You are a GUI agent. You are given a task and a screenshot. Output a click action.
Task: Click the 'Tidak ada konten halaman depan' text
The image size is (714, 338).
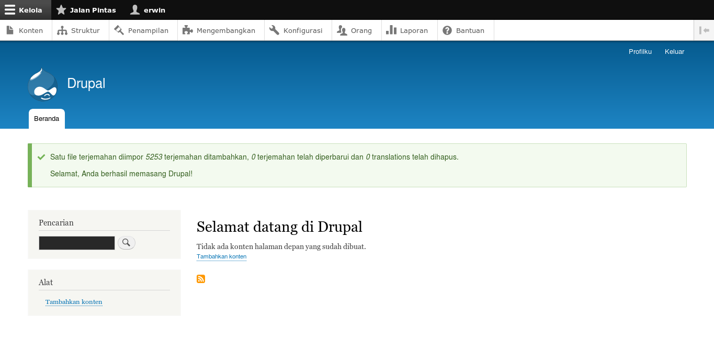click(281, 246)
